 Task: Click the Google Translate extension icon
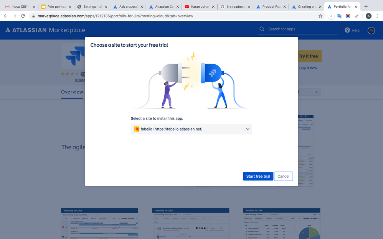(x=340, y=16)
